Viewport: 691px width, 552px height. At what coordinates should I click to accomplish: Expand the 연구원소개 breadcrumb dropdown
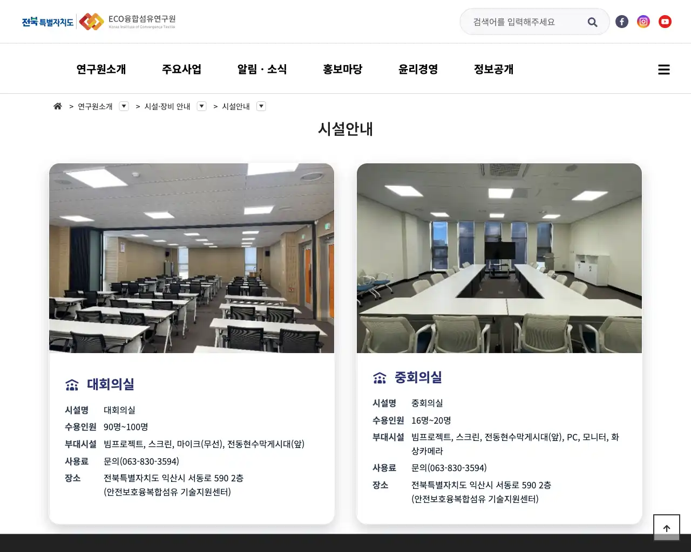tap(124, 106)
